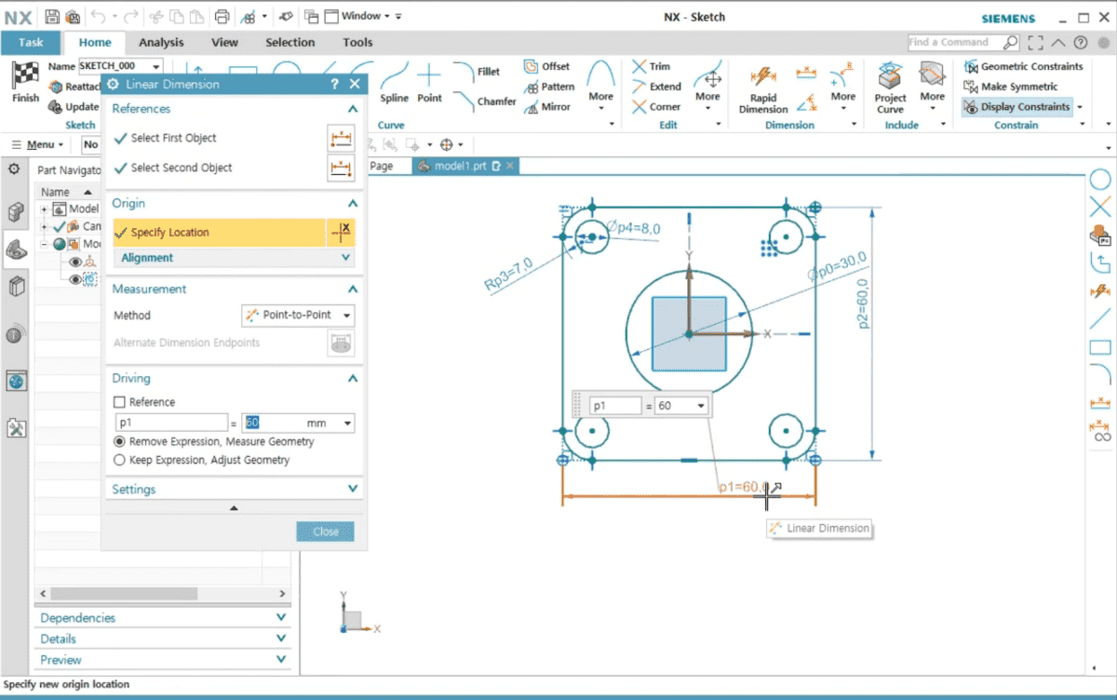The width and height of the screenshot is (1117, 700).
Task: Select the Extend tool
Action: 656,87
